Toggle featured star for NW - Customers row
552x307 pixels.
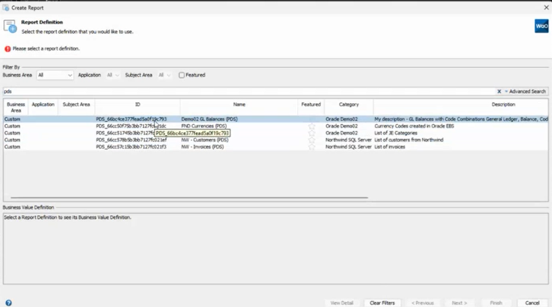point(311,140)
